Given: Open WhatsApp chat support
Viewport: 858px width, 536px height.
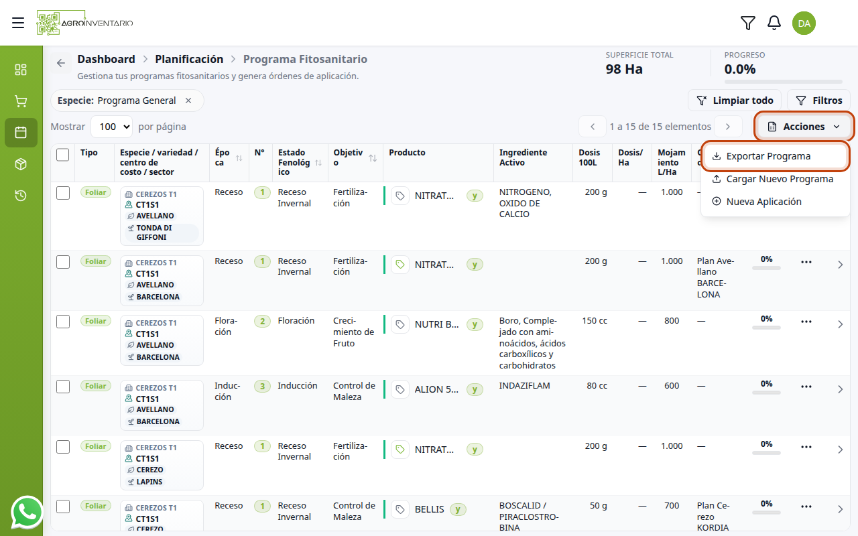Looking at the screenshot, I should point(27,513).
